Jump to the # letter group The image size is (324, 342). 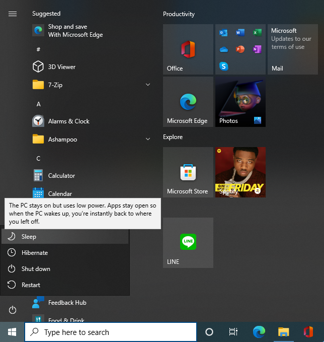point(38,49)
